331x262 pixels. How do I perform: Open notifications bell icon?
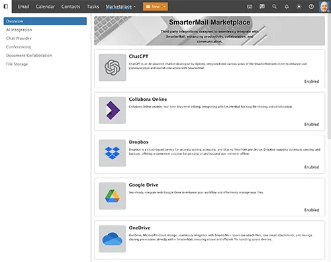click(x=287, y=7)
